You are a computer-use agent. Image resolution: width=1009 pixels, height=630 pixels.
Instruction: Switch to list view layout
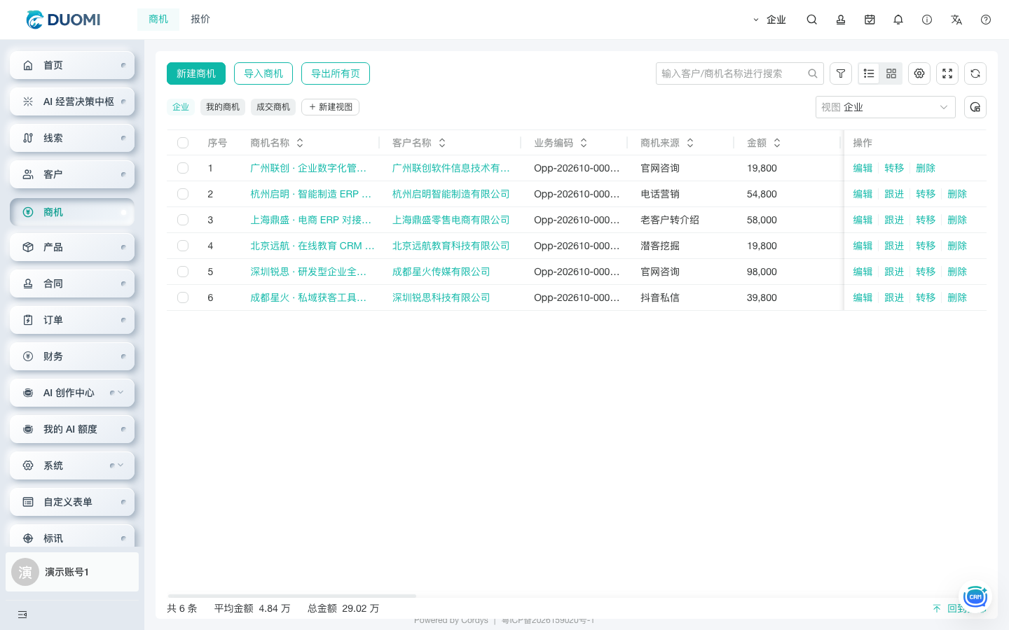869,73
